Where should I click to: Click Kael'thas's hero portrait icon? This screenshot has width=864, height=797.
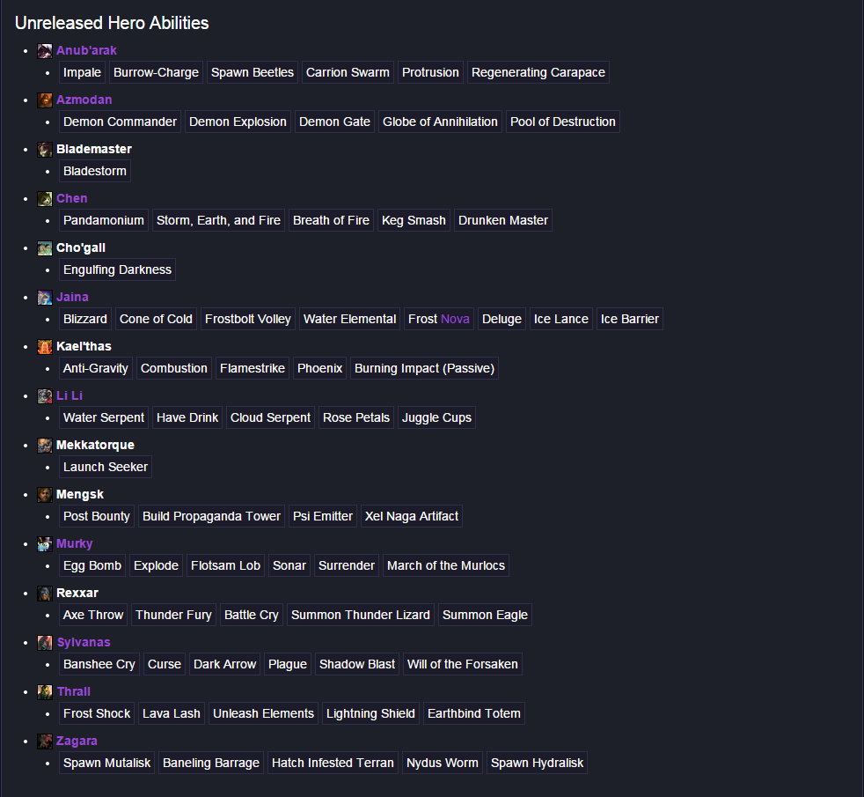45,347
